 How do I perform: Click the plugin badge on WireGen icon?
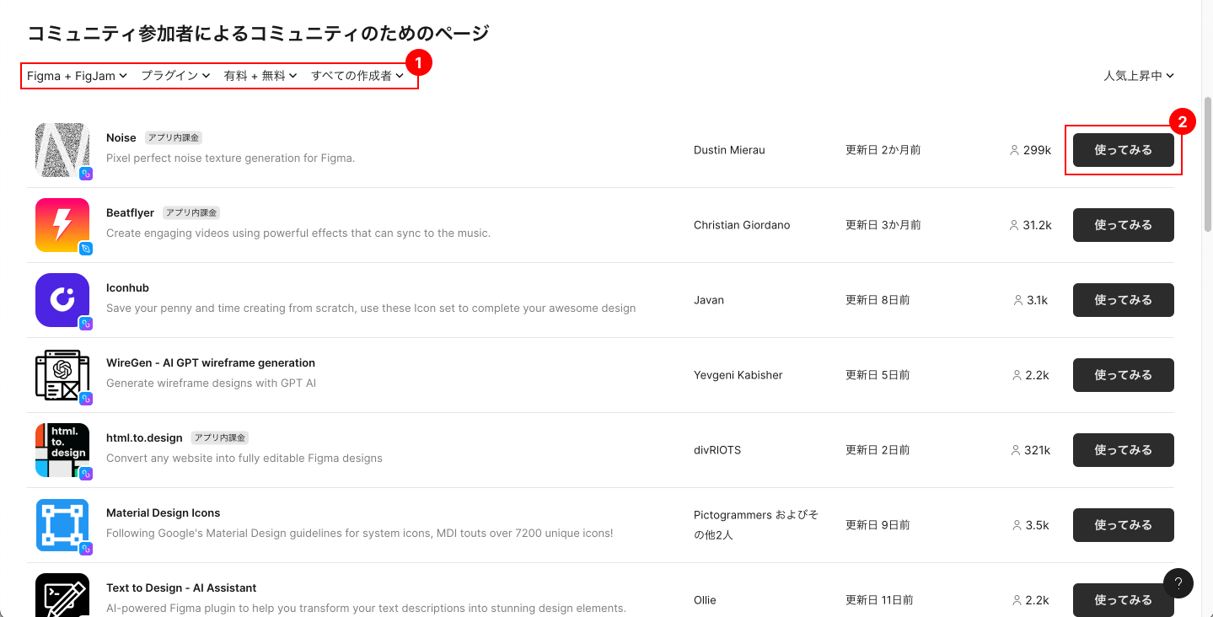[x=85, y=399]
